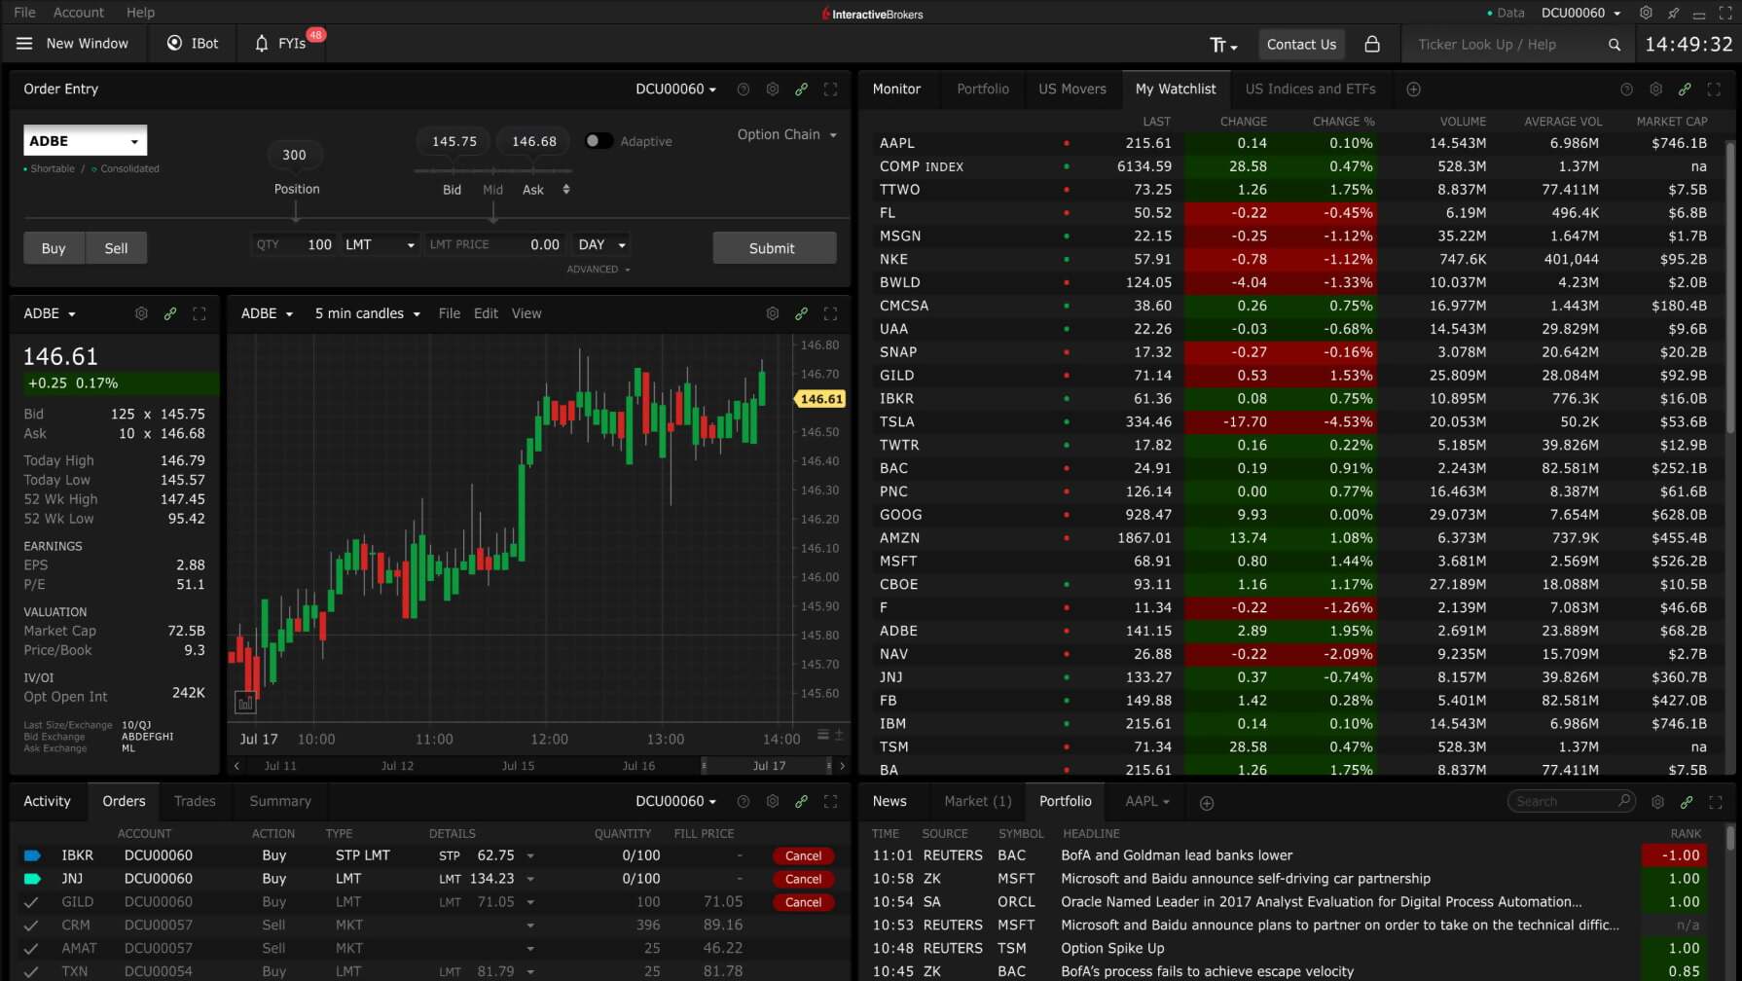Click the search magnifier in Ticker Look Up
The height and width of the screenshot is (981, 1742).
point(1614,45)
